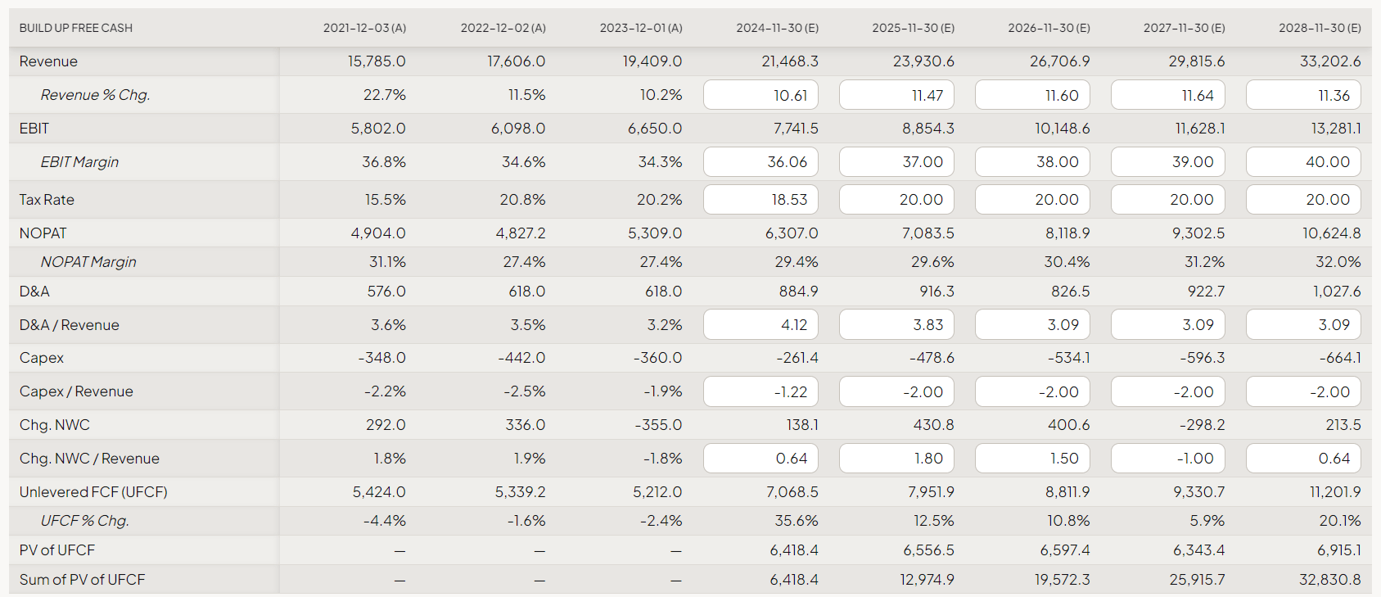Click the Sum of PV of UFCF label
This screenshot has height=597, width=1381.
coord(82,580)
